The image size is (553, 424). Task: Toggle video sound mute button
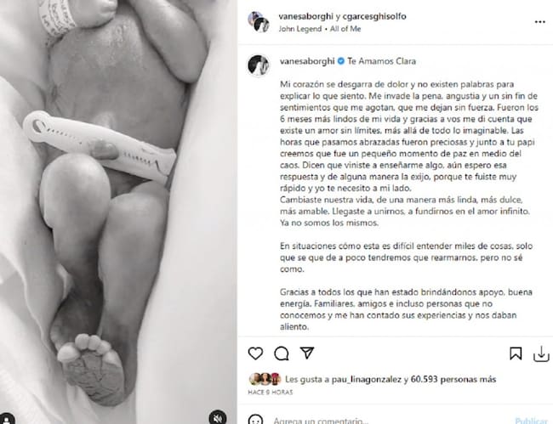tap(218, 418)
